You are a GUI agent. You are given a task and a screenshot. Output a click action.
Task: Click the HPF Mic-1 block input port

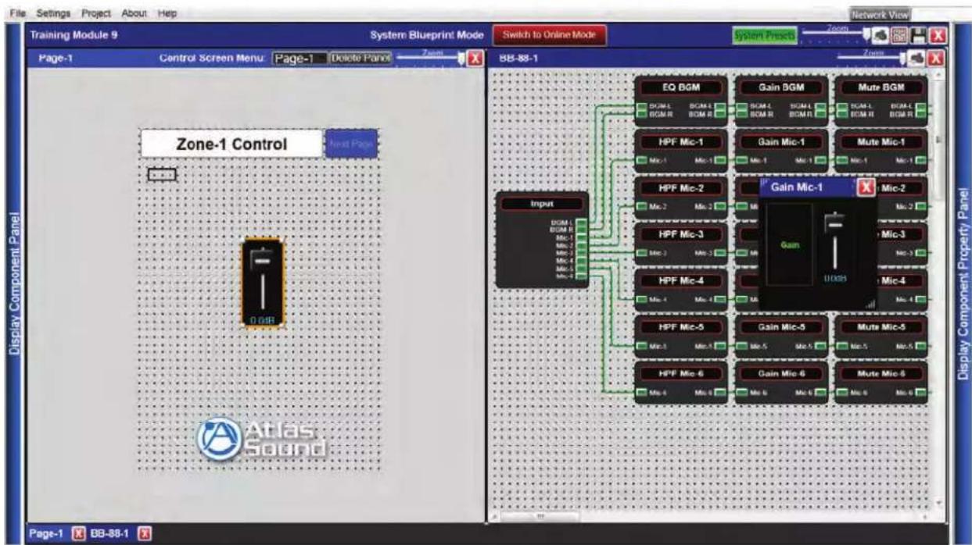640,160
